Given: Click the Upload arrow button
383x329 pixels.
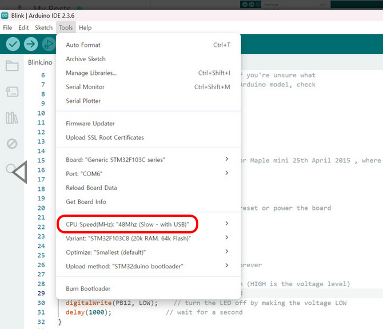Looking at the screenshot, I should tap(31, 44).
